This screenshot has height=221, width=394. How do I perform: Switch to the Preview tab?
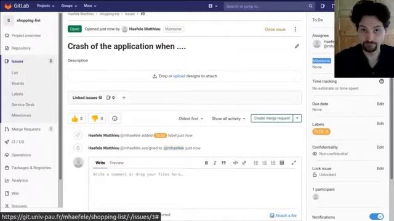click(116, 163)
